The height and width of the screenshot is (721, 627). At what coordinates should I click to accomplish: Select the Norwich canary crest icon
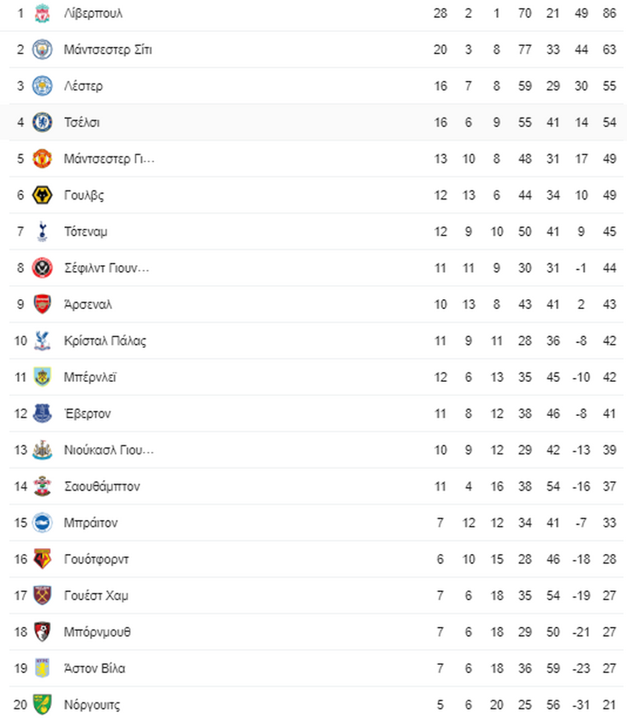[42, 704]
